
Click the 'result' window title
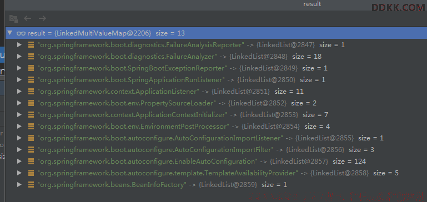point(312,4)
